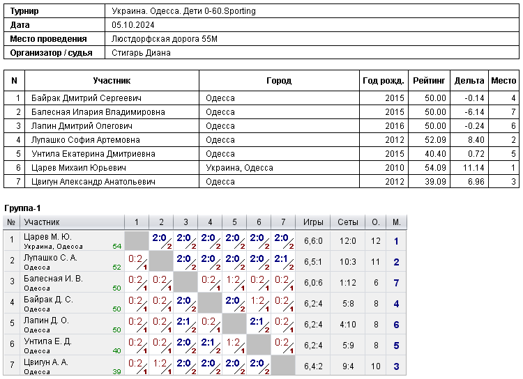Screen dimensions: 523x379
Task: Click 'Цвигун А. А.' in the group table
Action: click(x=46, y=362)
